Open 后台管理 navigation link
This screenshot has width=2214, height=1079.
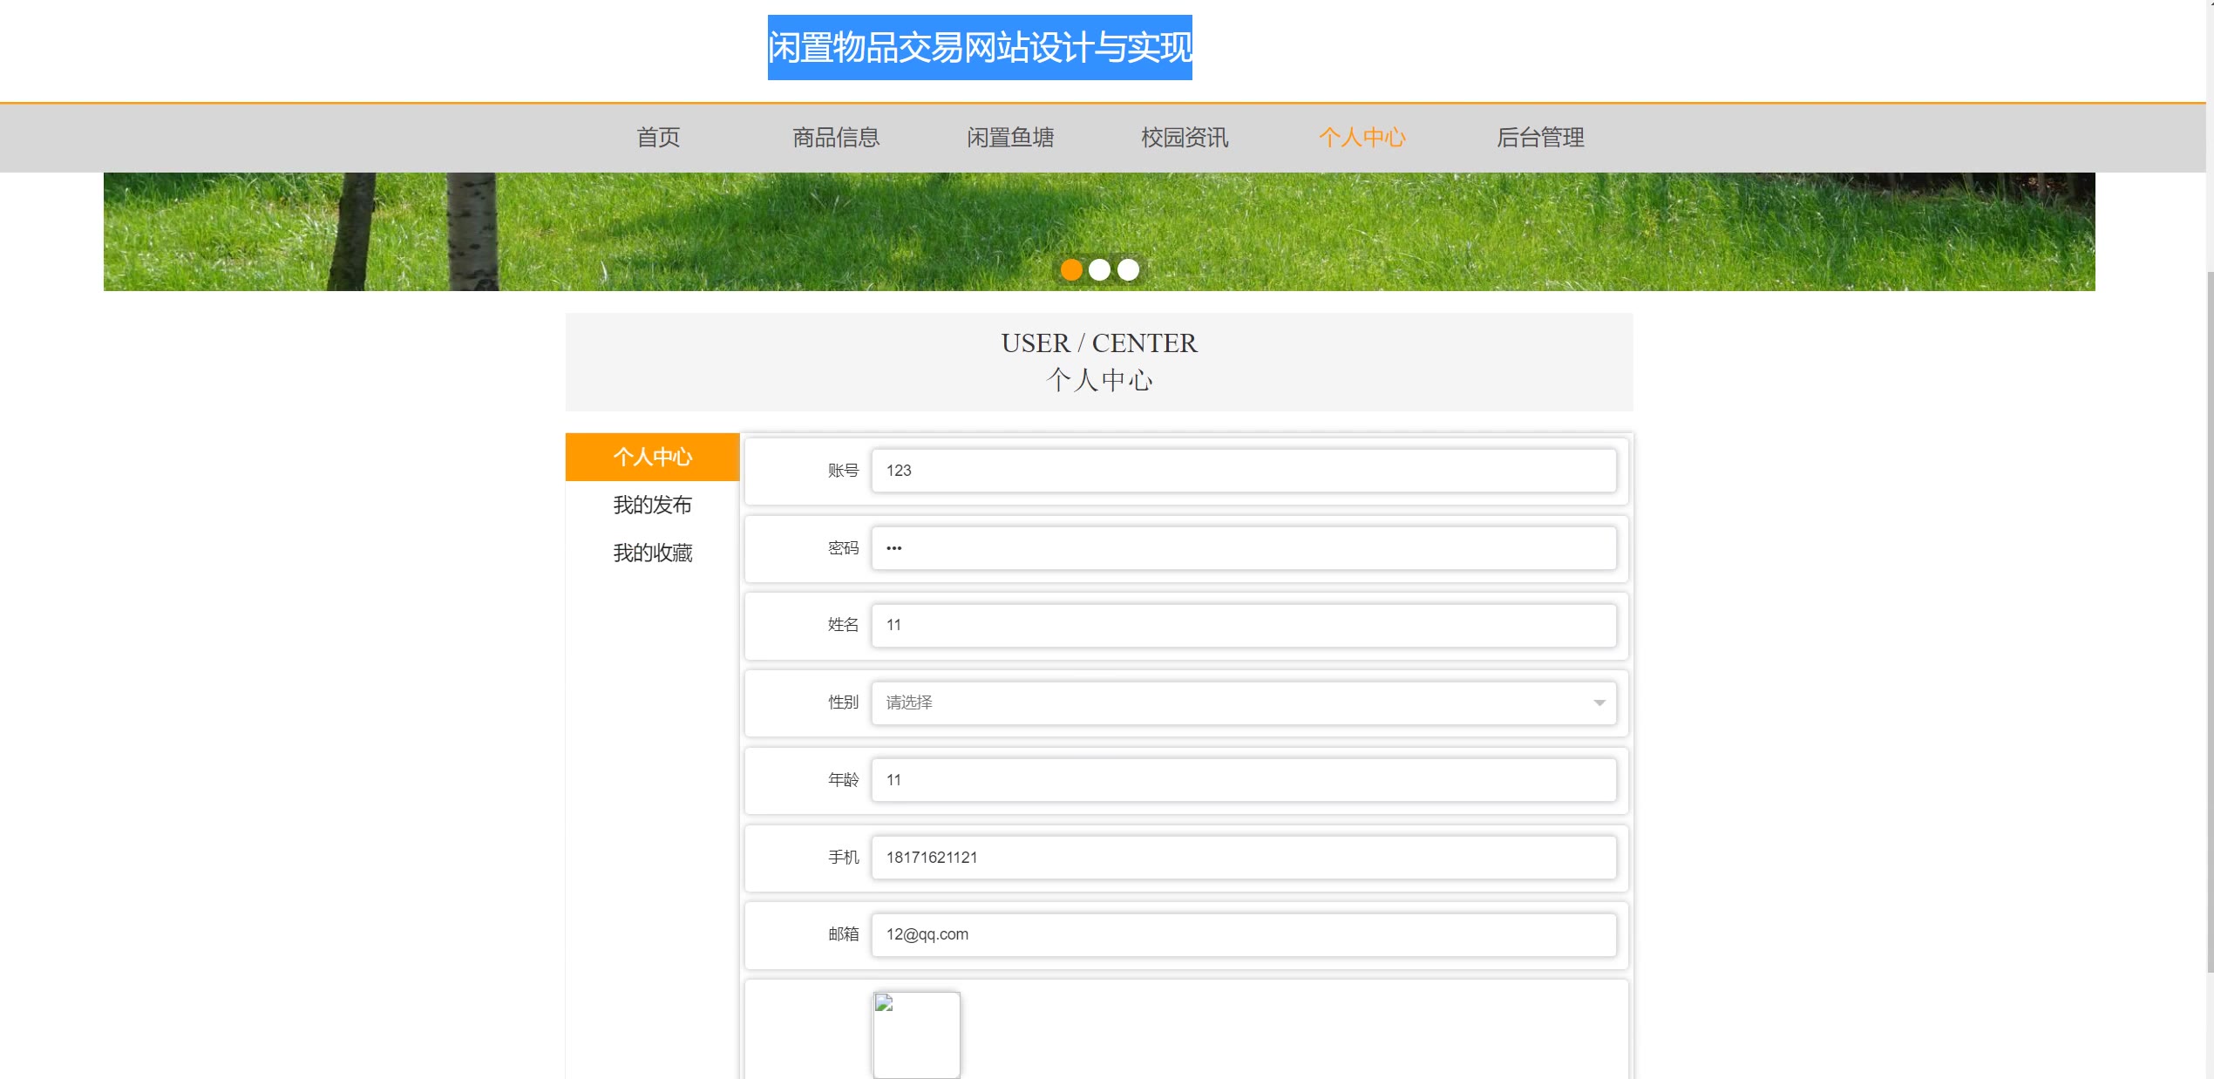[1540, 138]
